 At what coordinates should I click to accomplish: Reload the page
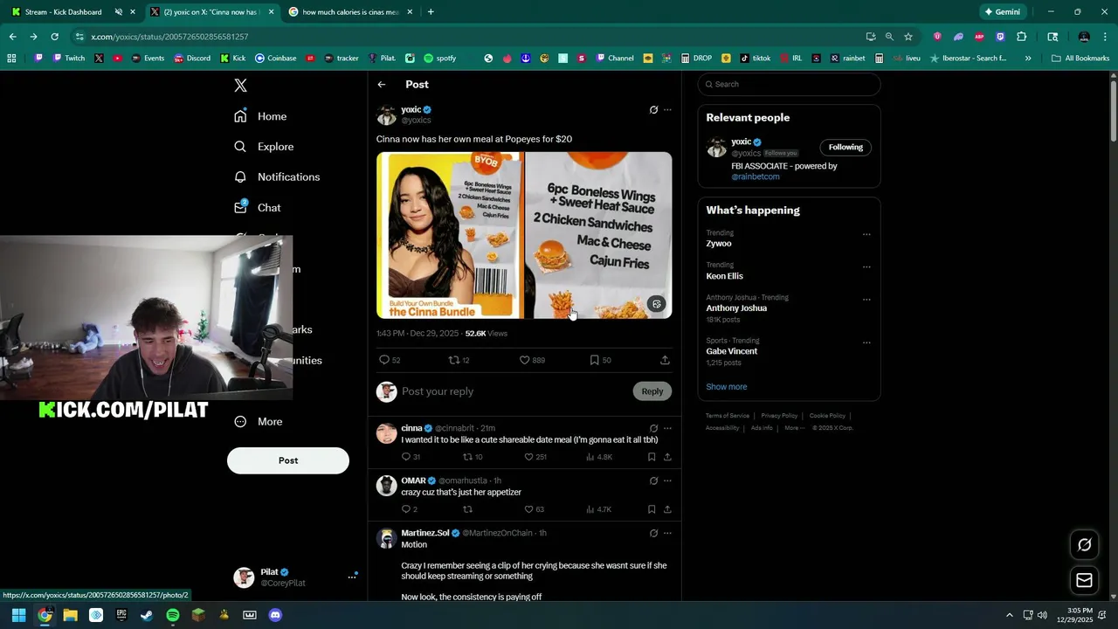(54, 37)
